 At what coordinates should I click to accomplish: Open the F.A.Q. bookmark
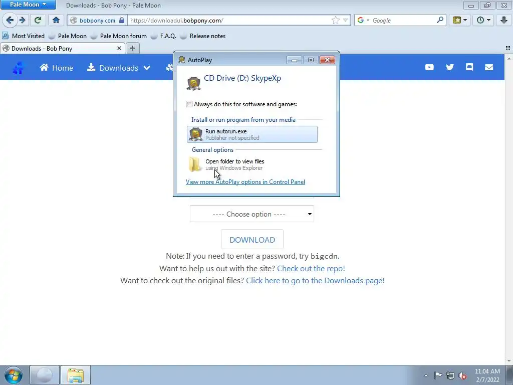click(x=163, y=36)
